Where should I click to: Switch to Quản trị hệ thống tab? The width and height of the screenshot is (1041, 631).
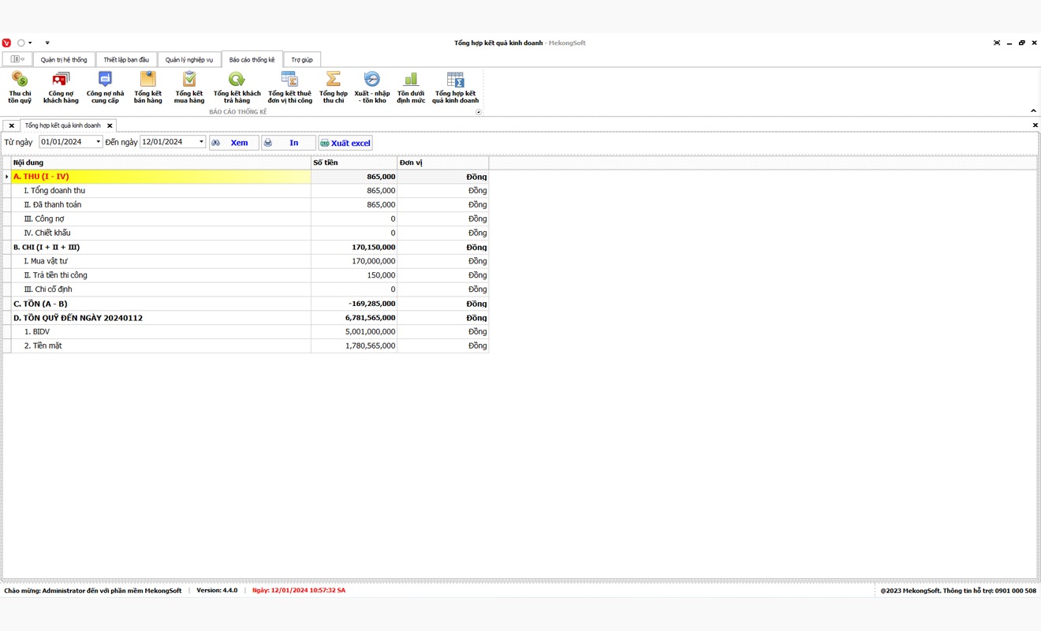point(64,60)
